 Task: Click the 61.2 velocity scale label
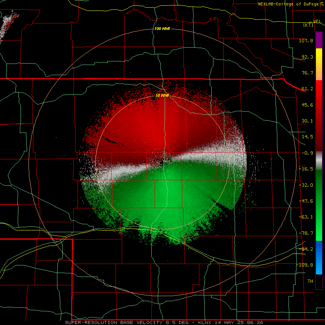307,89
